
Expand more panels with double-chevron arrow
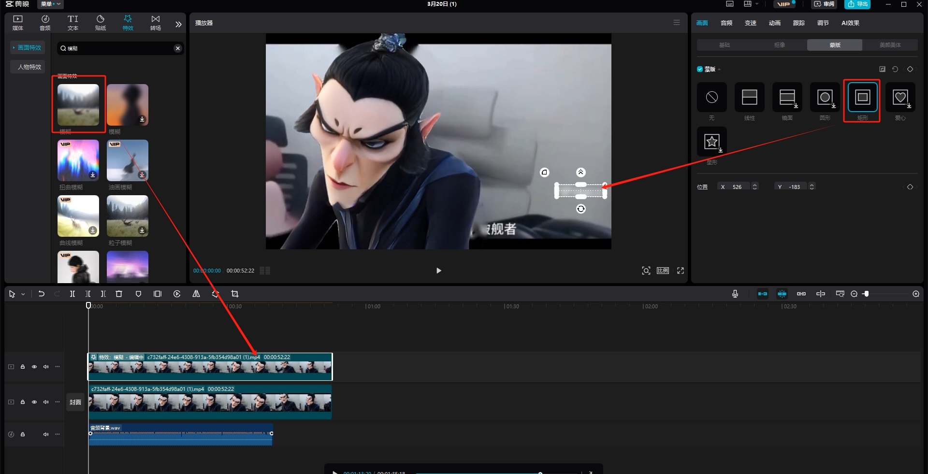pos(178,24)
